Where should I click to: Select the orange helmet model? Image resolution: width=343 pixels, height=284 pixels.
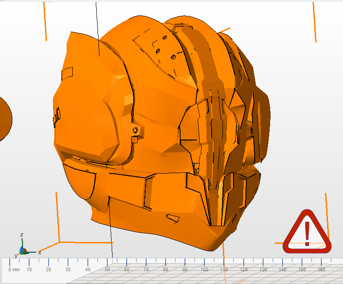(x=162, y=133)
